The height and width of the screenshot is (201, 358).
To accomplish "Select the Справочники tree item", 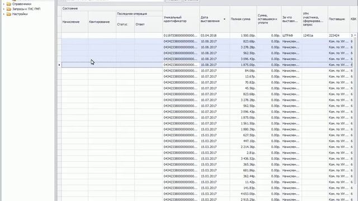I will click(x=22, y=4).
